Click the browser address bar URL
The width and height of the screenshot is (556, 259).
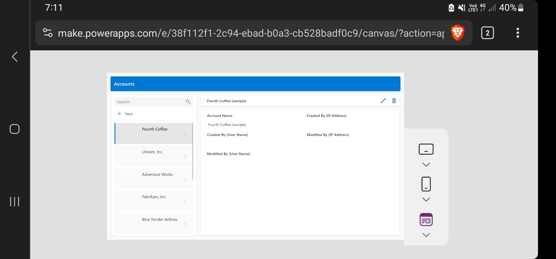click(x=251, y=33)
